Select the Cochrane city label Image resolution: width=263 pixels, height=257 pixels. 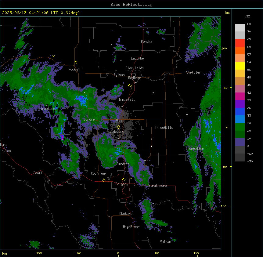[98, 173]
